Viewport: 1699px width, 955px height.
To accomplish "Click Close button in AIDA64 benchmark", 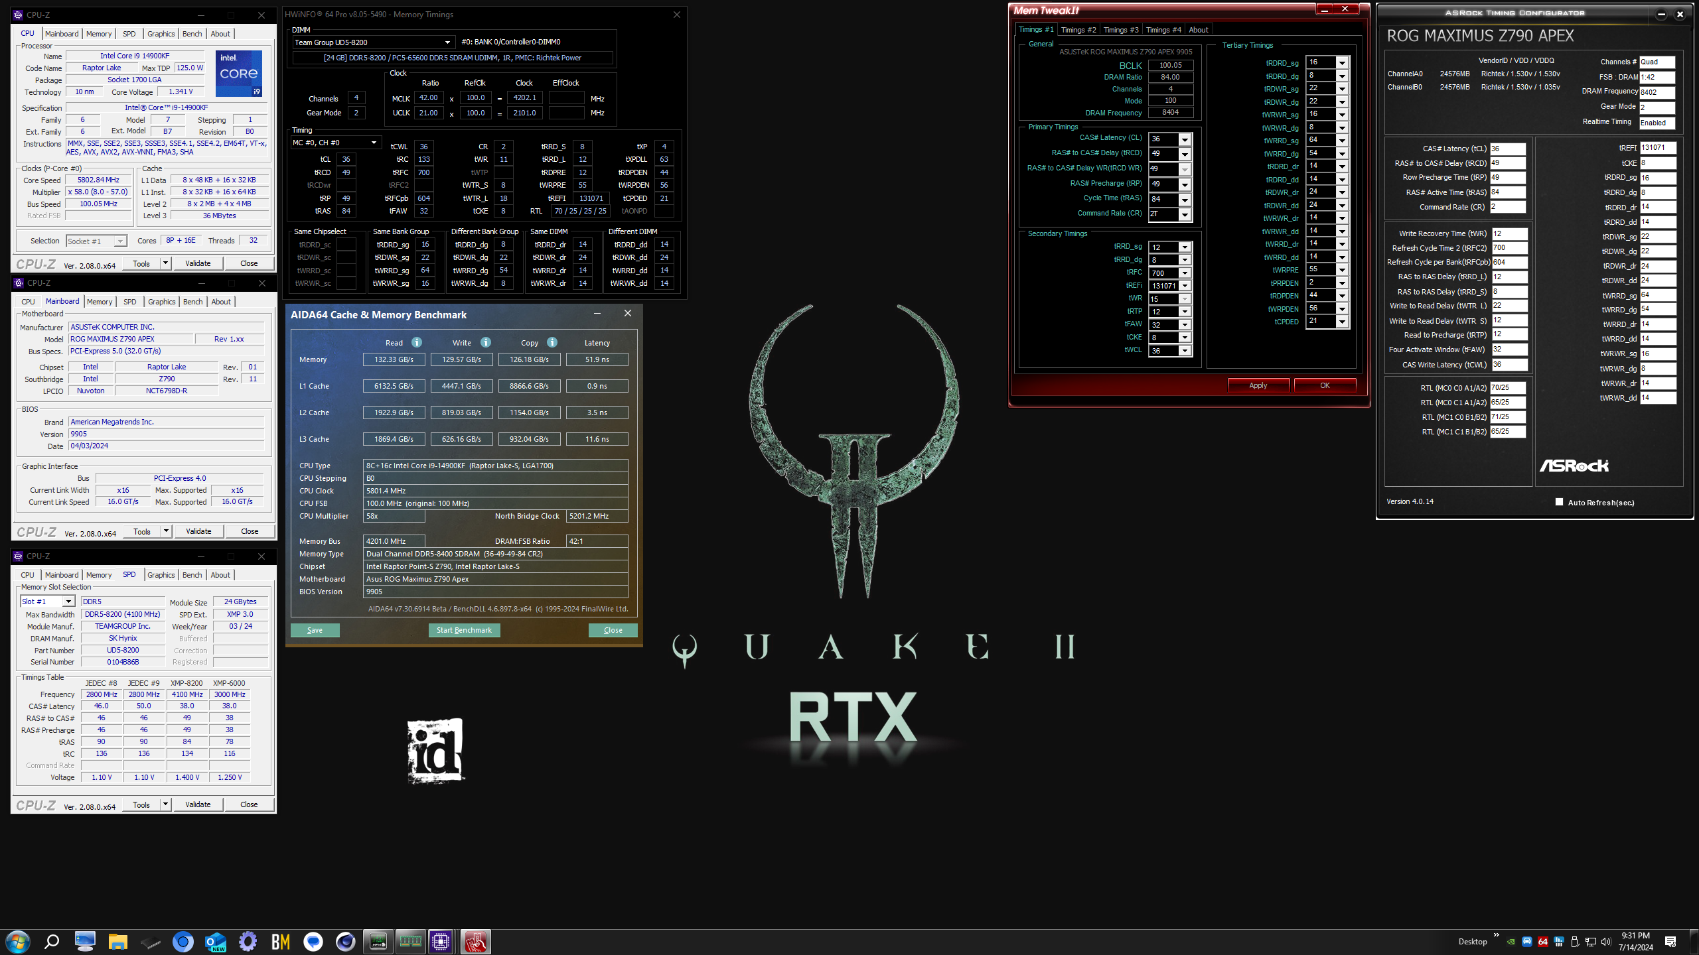I will click(x=613, y=630).
